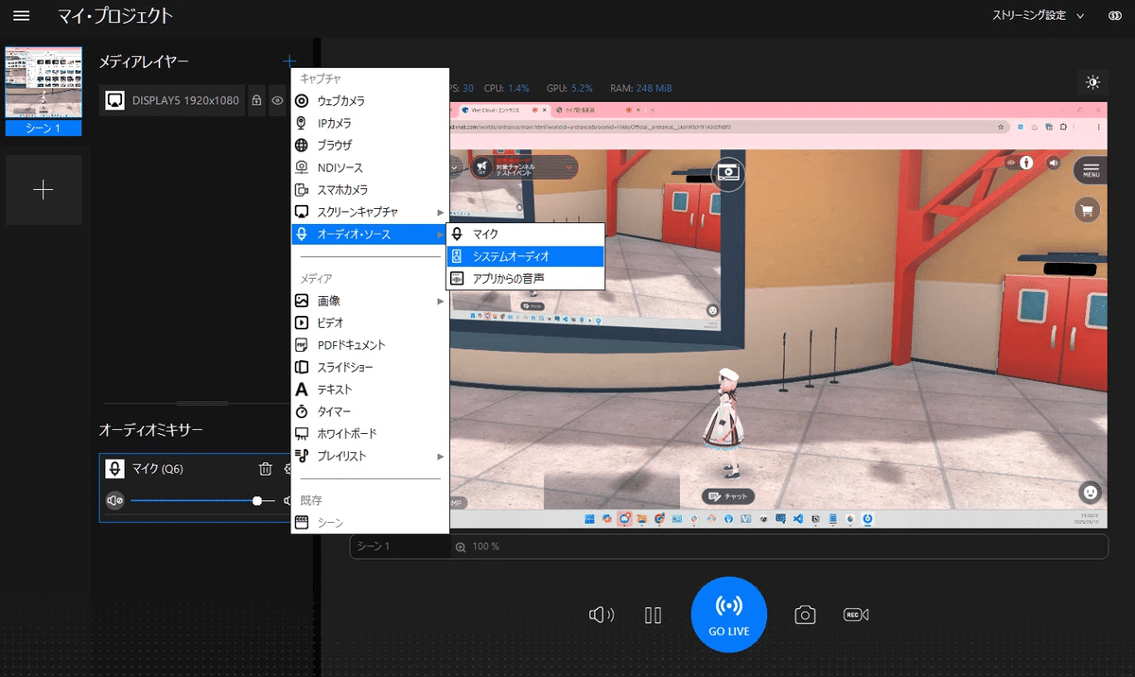Choose ホワイトボード from the menu
The image size is (1135, 677).
point(370,433)
